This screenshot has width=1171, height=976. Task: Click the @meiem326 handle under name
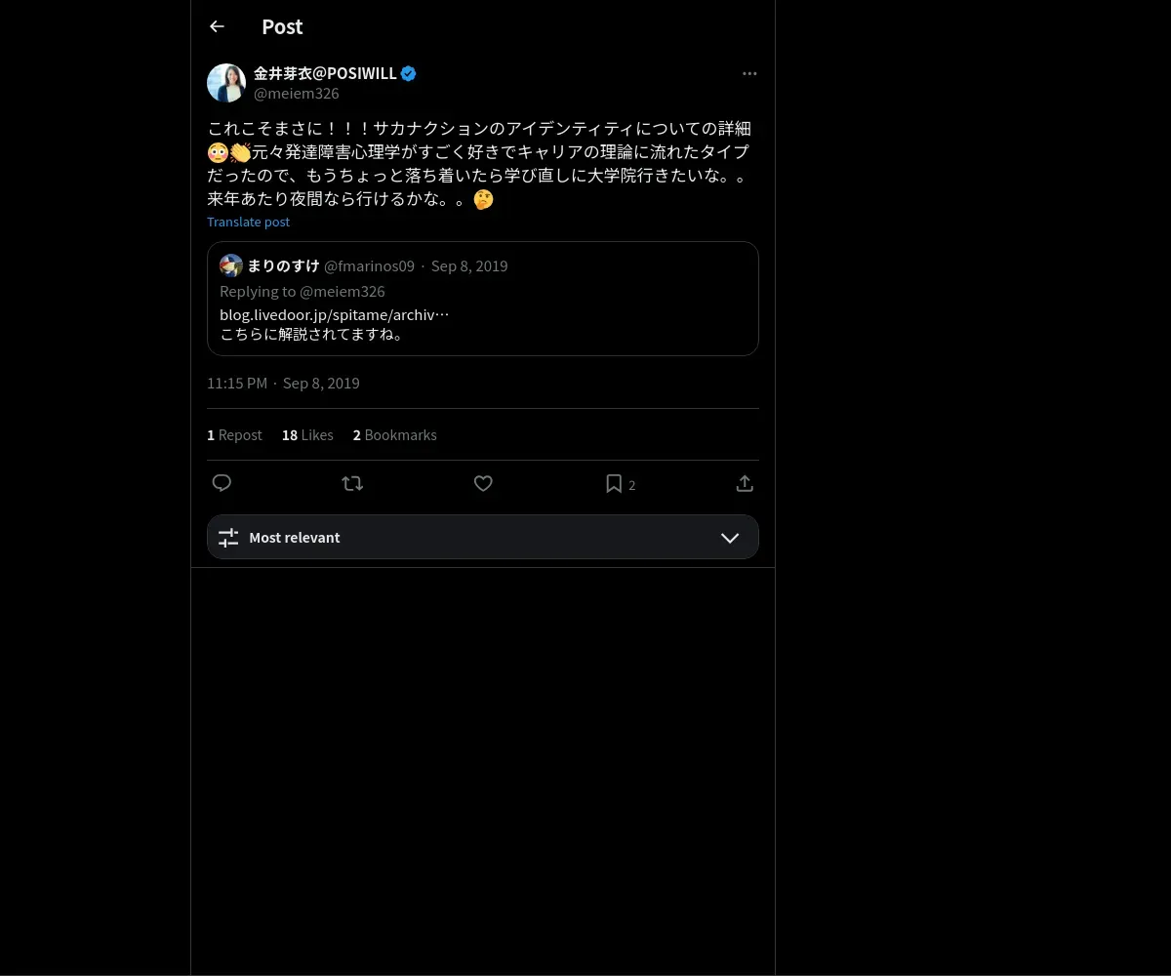point(297,94)
